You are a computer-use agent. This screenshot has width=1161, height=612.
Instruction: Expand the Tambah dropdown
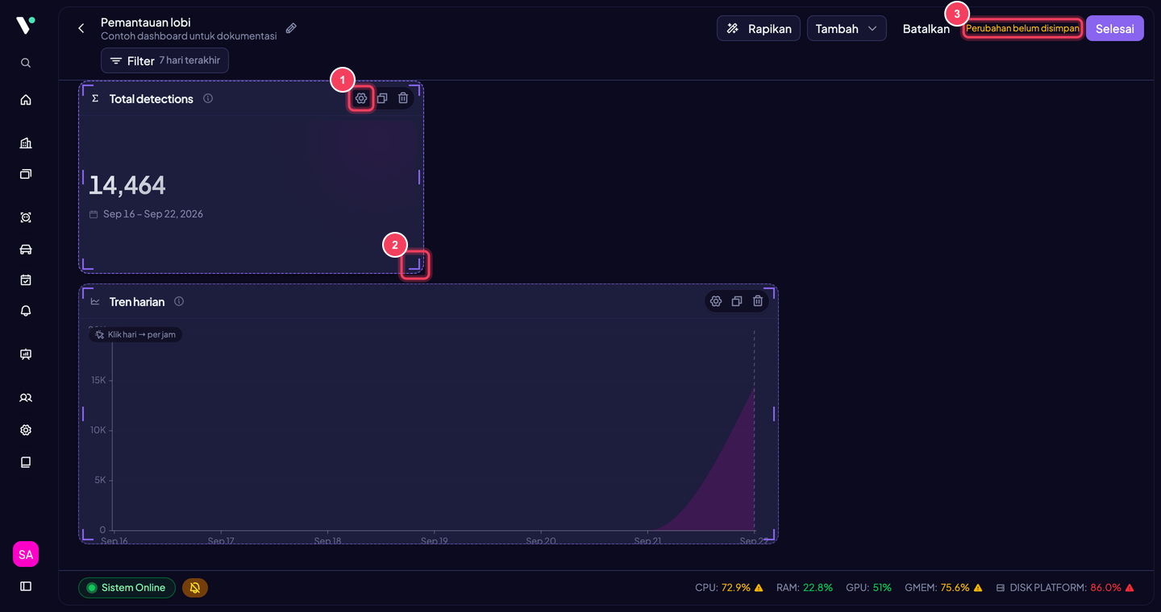coord(847,28)
